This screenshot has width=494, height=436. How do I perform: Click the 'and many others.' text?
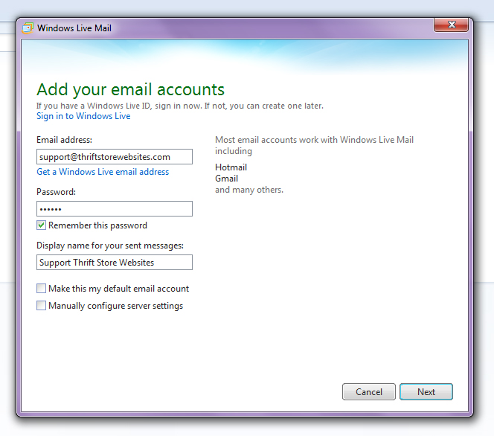point(249,190)
